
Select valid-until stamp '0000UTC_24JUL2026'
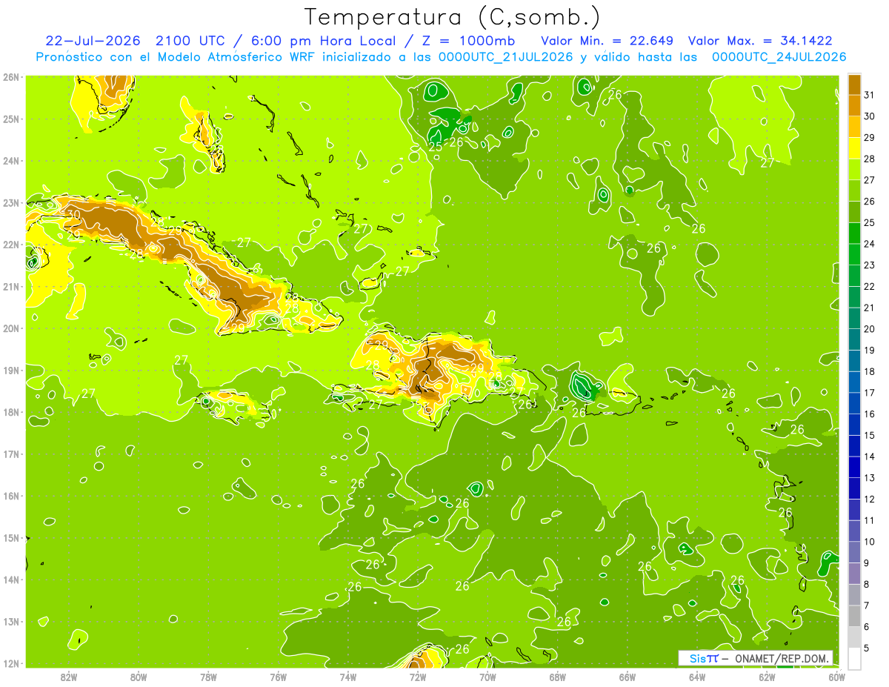point(779,56)
